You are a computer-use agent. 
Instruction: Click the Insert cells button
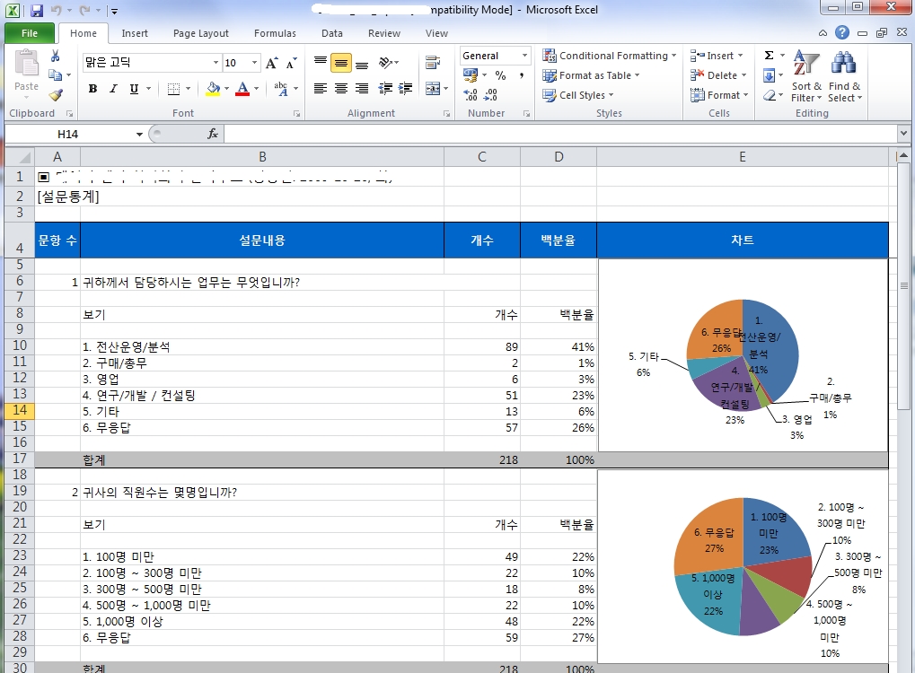point(717,56)
